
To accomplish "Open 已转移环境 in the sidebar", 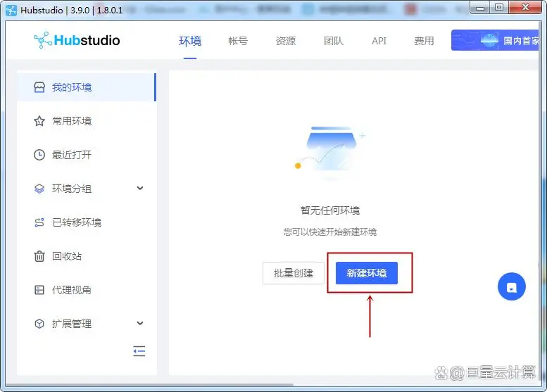I will [x=86, y=222].
